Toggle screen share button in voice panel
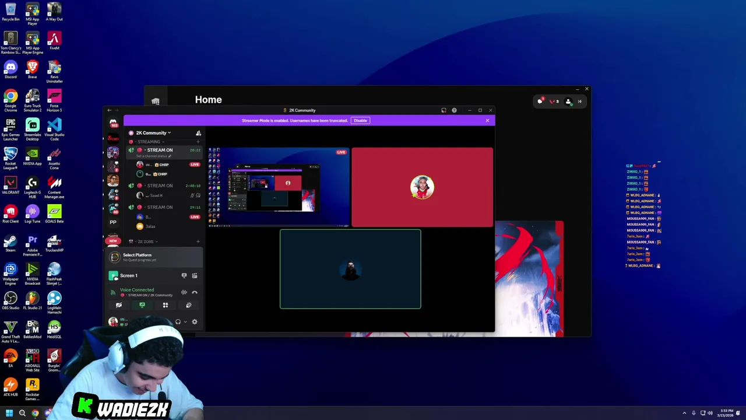 point(142,305)
